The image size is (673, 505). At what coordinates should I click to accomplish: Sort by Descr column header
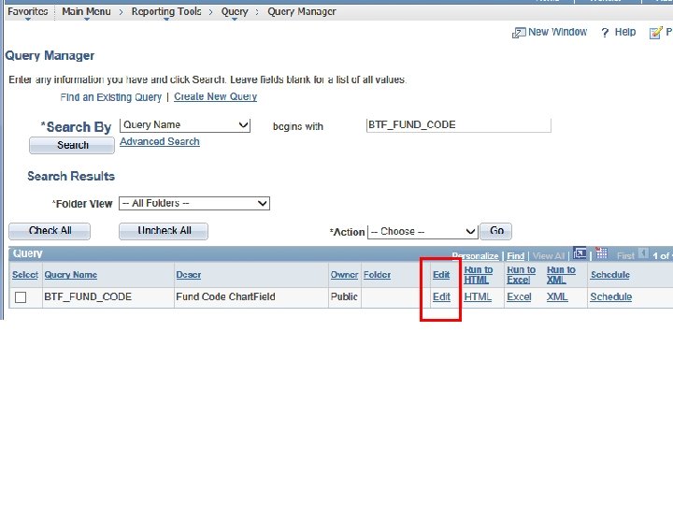pyautogui.click(x=189, y=275)
